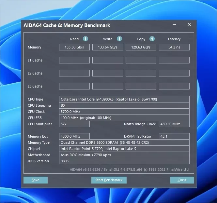Image resolution: width=217 pixels, height=203 pixels.
Task: Select the Memory Copy value 129.63 GB/s
Action: tap(141, 47)
